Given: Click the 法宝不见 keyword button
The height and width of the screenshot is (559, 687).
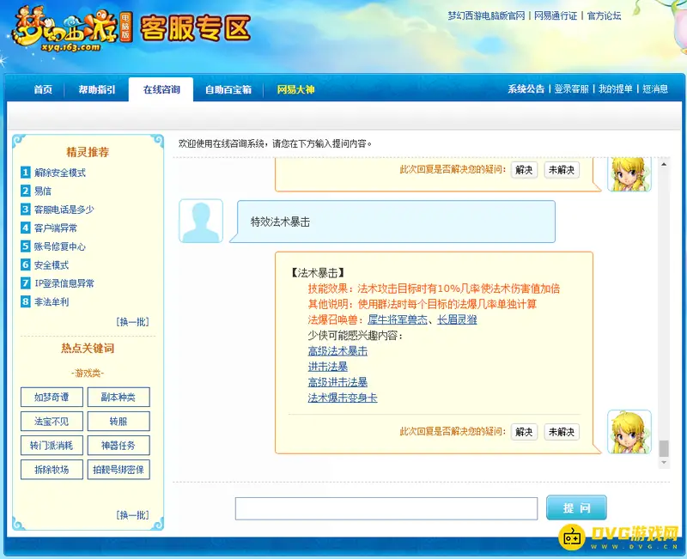Looking at the screenshot, I should pyautogui.click(x=52, y=422).
